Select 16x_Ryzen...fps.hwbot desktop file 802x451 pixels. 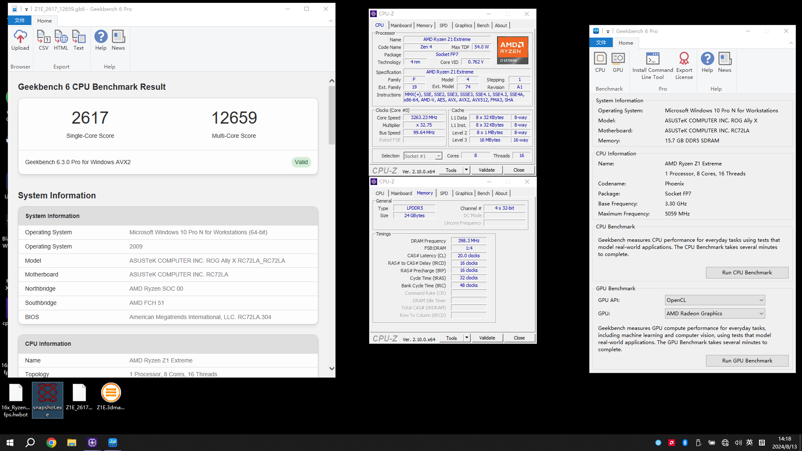click(x=16, y=400)
